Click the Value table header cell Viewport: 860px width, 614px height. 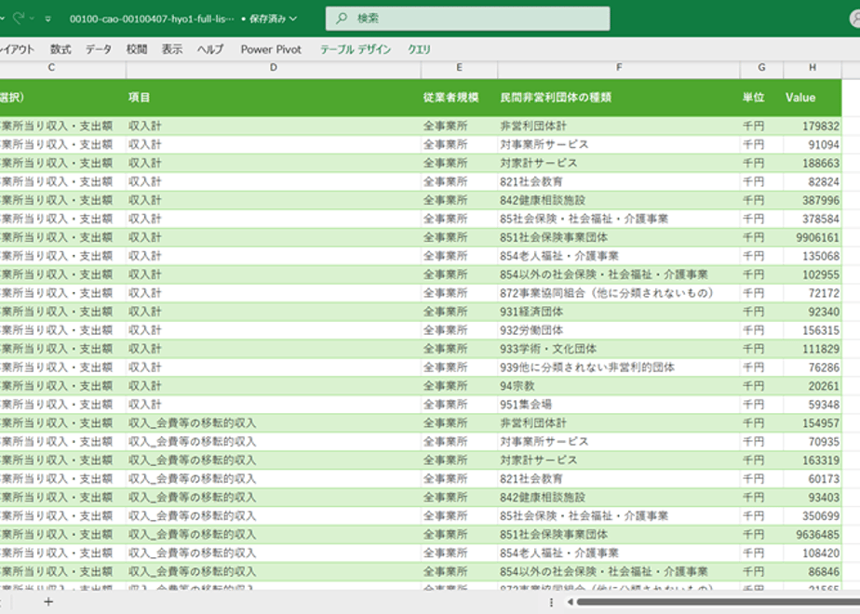coord(813,98)
